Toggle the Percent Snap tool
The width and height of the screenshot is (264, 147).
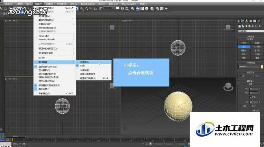tap(91, 9)
